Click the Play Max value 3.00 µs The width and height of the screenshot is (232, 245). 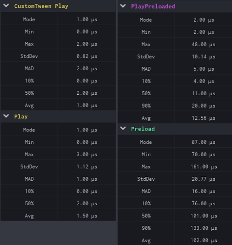87,154
